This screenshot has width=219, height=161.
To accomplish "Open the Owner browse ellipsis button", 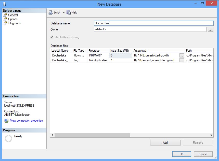I will pyautogui.click(x=211, y=30).
